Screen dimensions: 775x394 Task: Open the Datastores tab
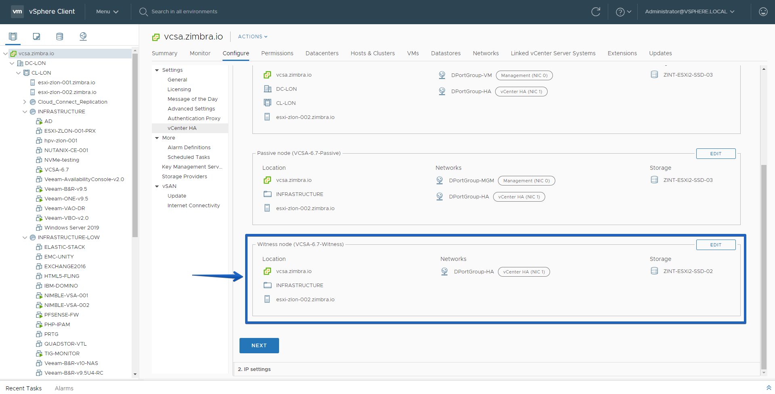[445, 53]
